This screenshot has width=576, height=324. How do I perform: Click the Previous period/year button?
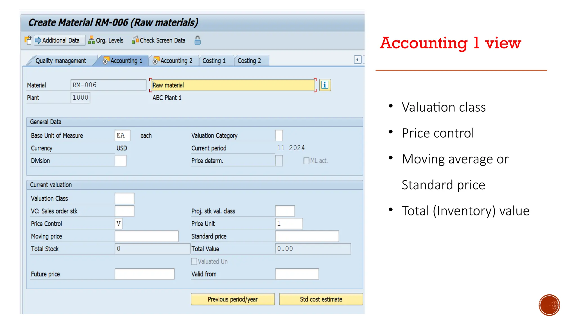coord(233,299)
